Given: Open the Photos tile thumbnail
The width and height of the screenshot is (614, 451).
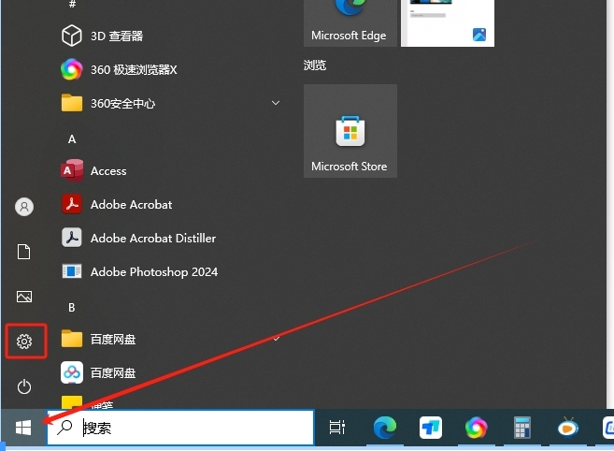Looking at the screenshot, I should [448, 22].
